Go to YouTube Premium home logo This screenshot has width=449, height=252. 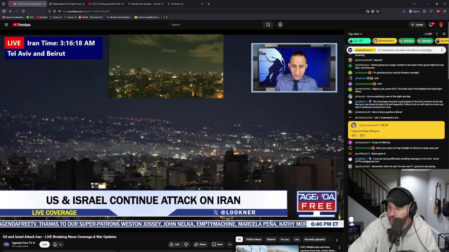22,24
